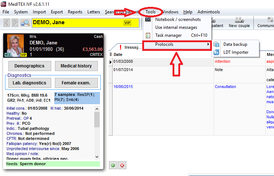Click the clipboard icon beside Task manager

click(x=148, y=35)
